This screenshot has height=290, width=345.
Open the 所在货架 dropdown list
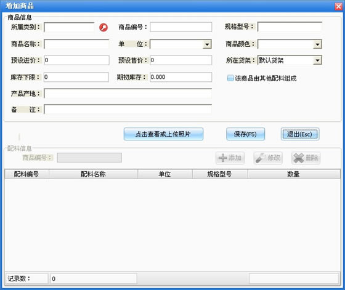(x=317, y=60)
